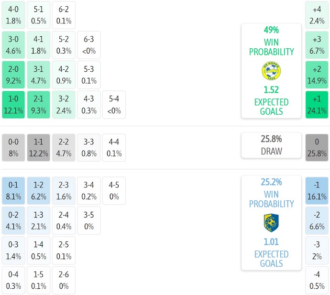Screen dimensions: 330x295
Task: Click the -1 goal margin cell
Action: coord(317,191)
